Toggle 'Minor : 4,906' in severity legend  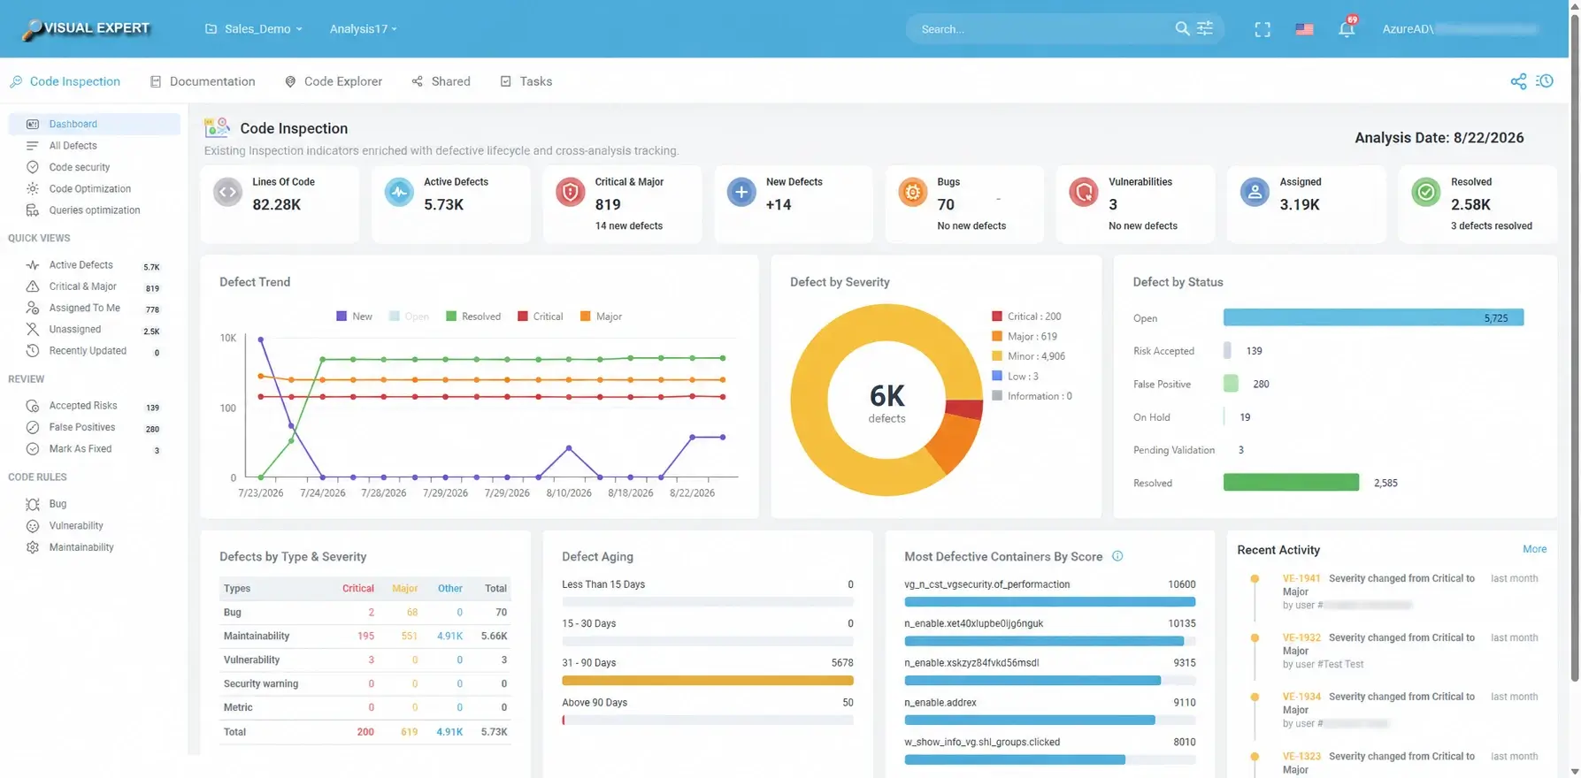[x=1029, y=356]
